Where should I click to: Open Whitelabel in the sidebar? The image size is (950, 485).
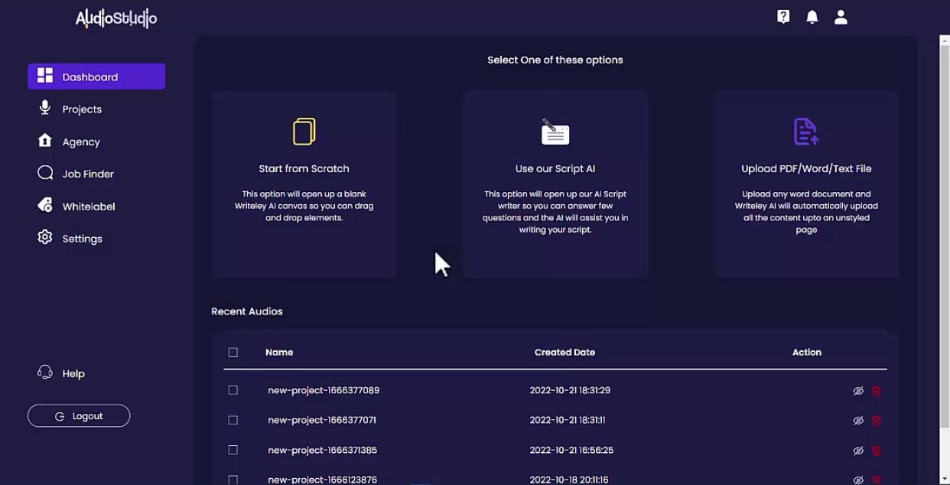tap(89, 207)
